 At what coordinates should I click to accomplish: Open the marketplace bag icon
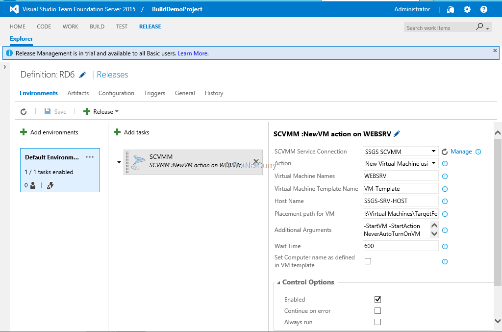point(451,10)
